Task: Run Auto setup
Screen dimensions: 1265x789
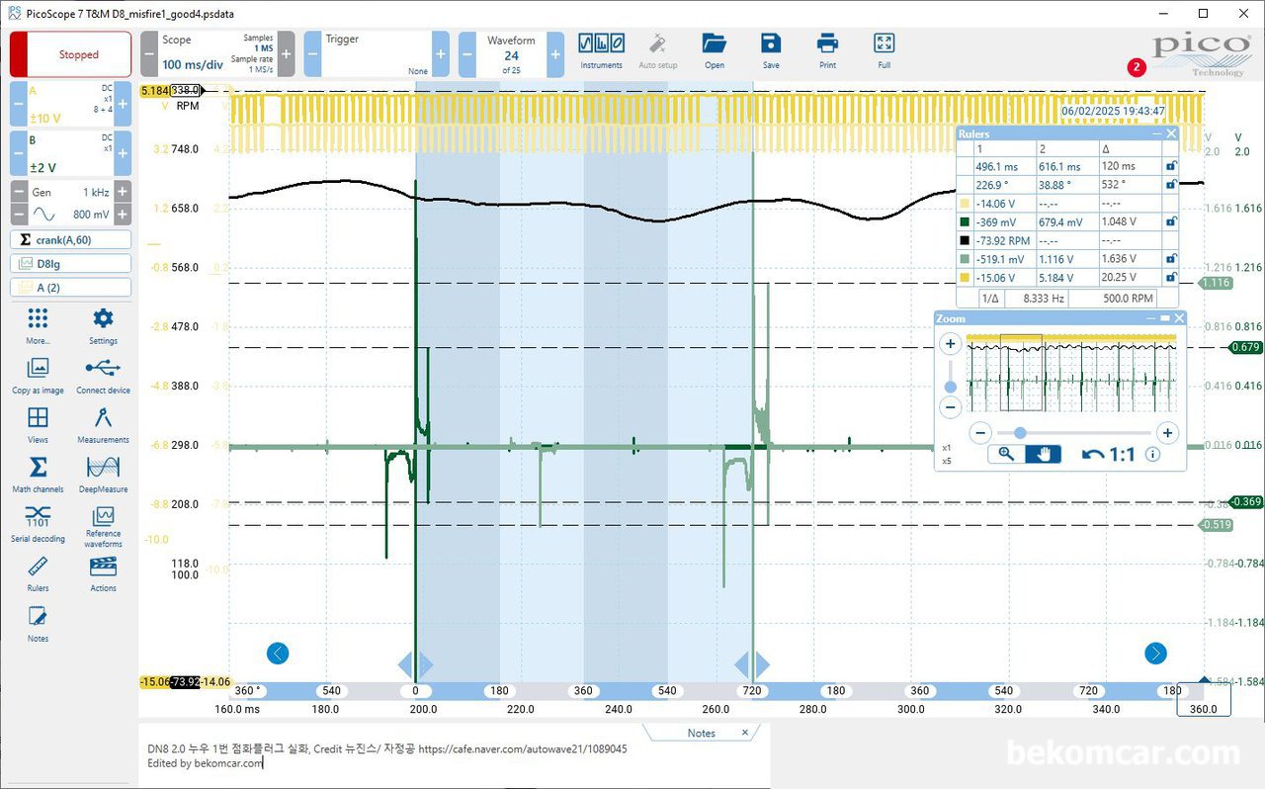Action: 657,50
